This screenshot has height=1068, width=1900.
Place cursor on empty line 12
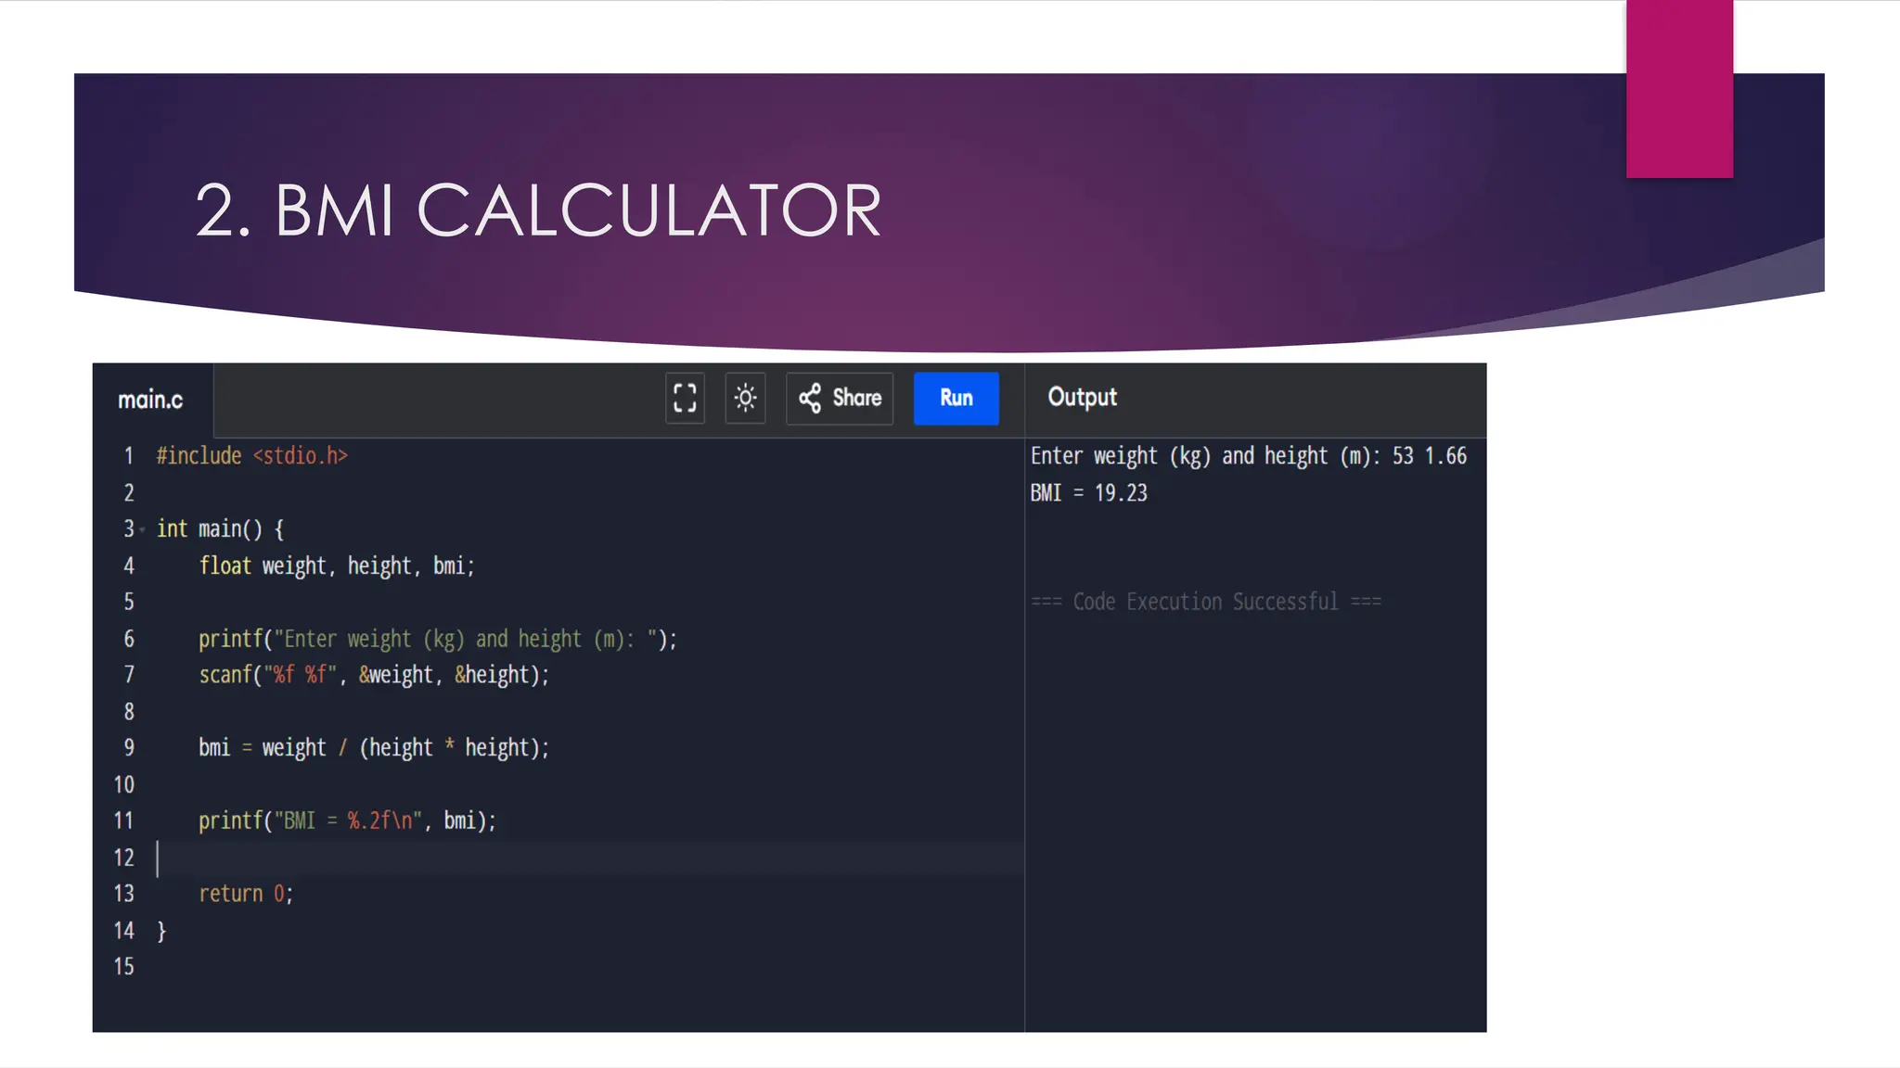(x=590, y=858)
